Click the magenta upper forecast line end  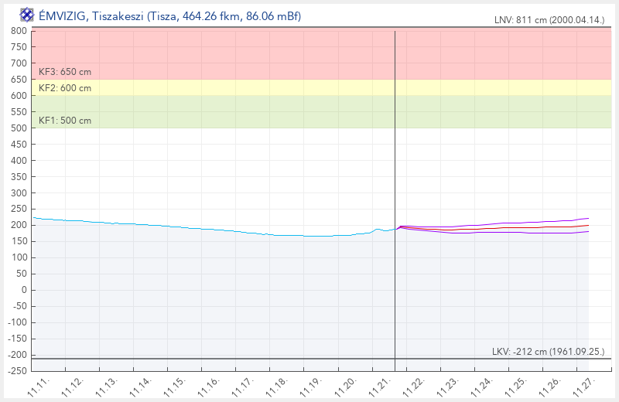[587, 218]
